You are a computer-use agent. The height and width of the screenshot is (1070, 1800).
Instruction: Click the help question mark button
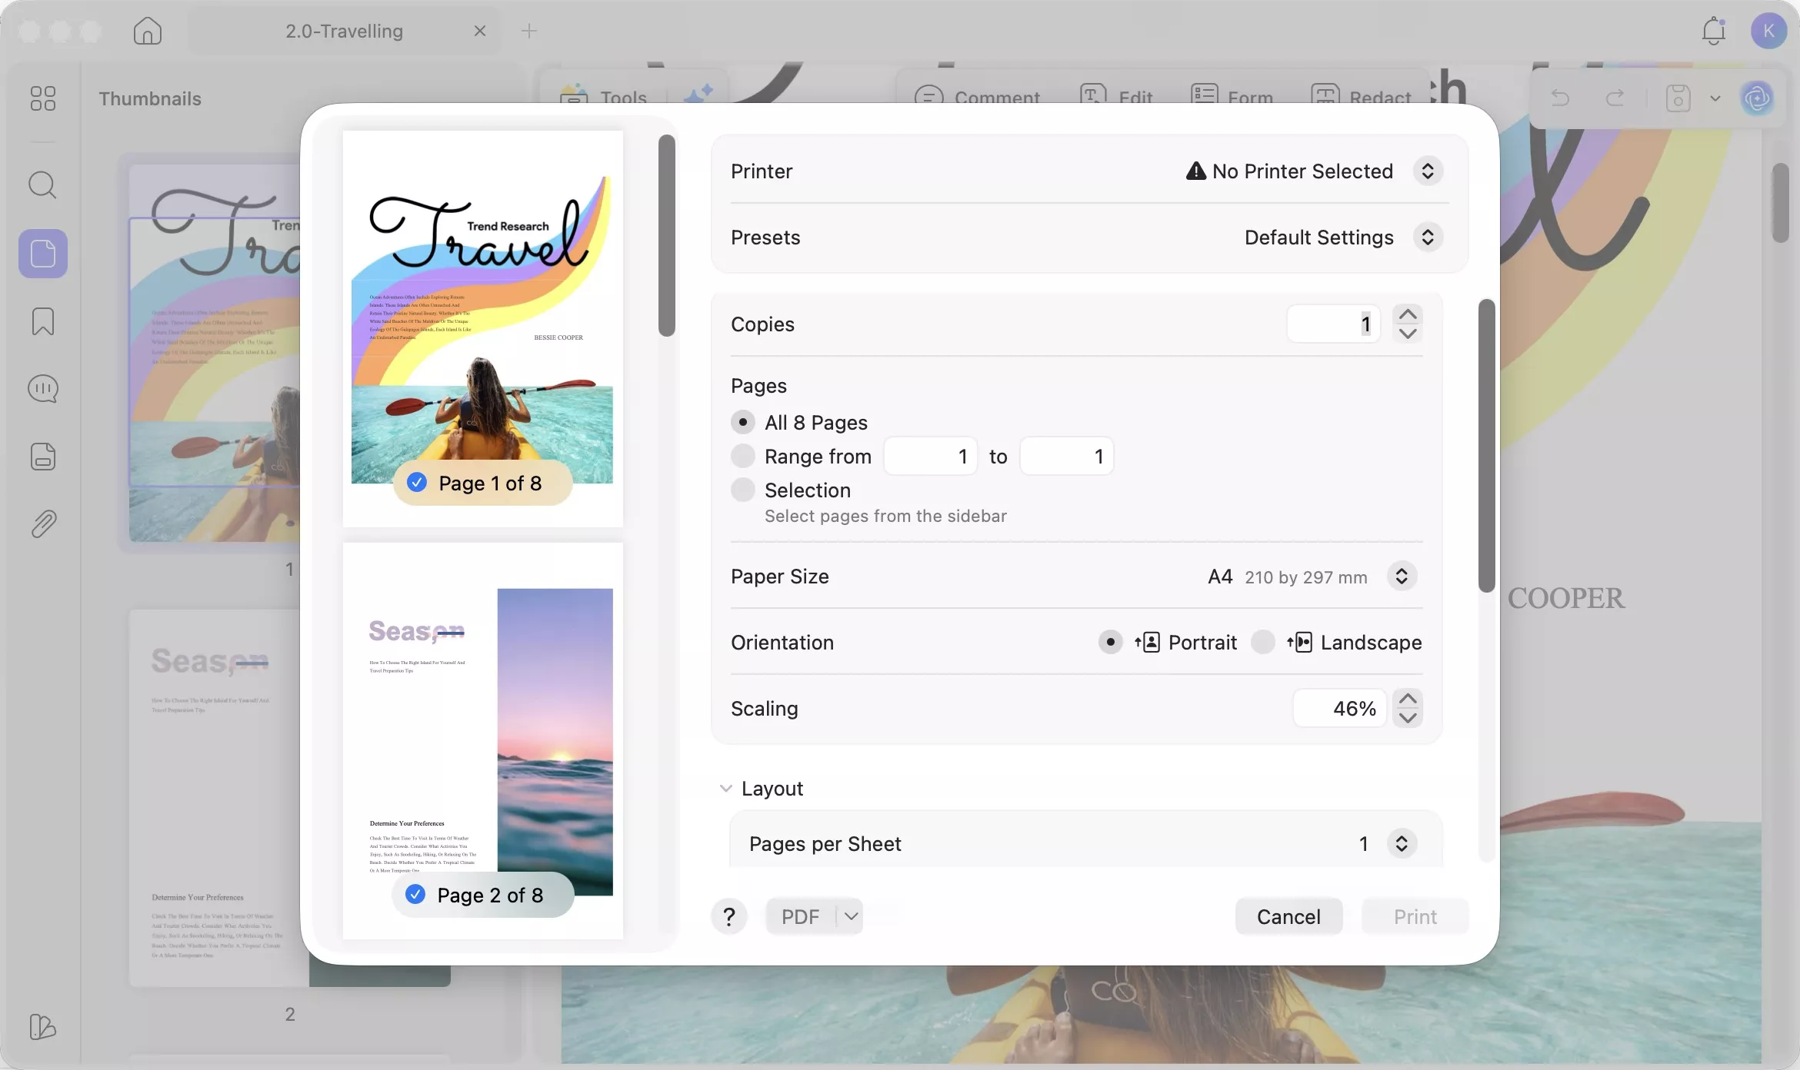(728, 916)
